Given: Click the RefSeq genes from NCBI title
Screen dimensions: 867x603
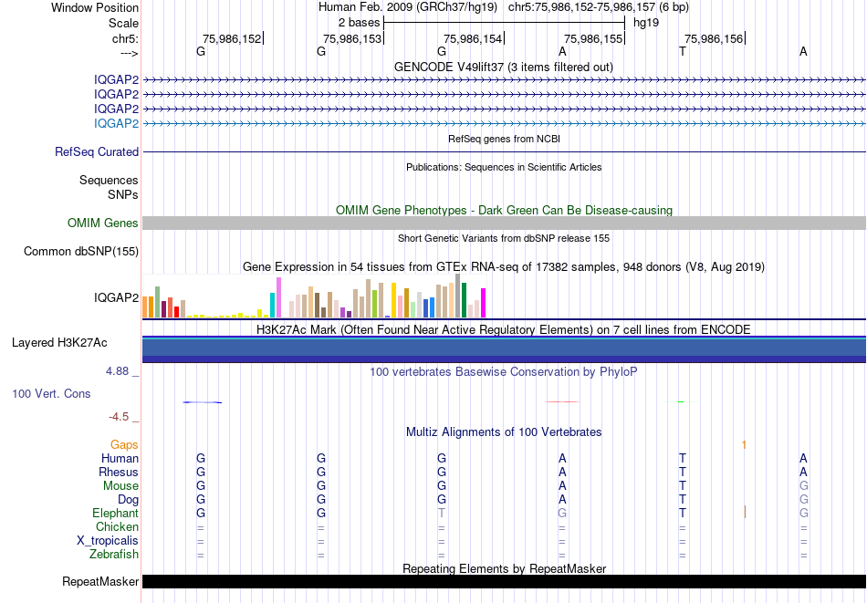Looking at the screenshot, I should coord(504,139).
